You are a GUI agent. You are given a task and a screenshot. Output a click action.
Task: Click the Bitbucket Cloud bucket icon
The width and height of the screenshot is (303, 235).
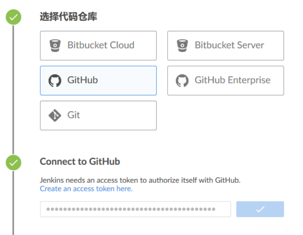point(55,45)
